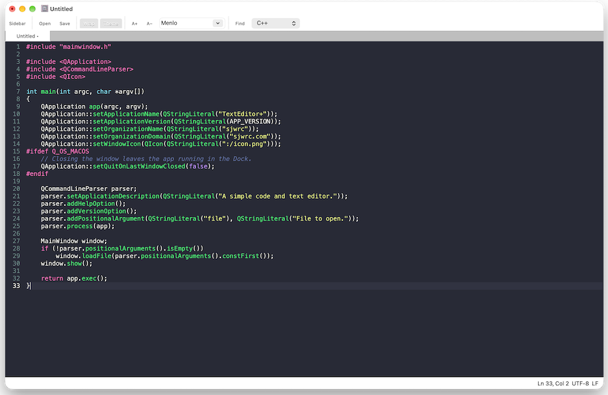Click the 'parser.process(app);' line
This screenshot has width=608, height=395.
[x=78, y=226]
